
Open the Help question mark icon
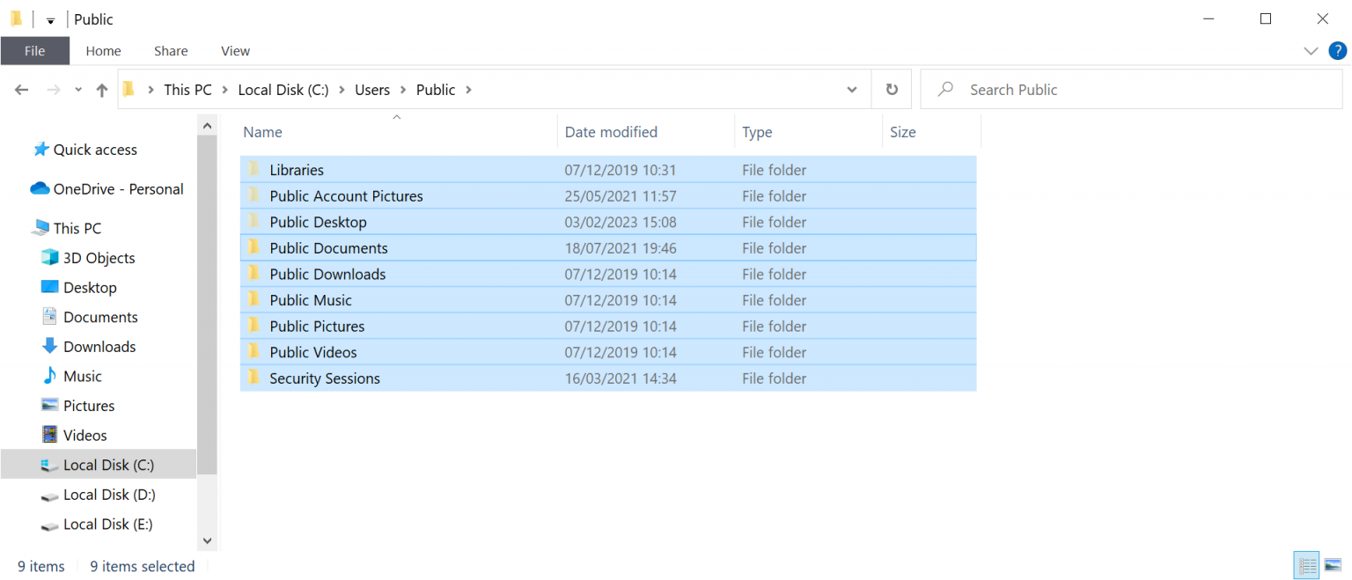1339,50
